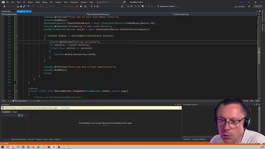Open the Project menu
This screenshot has height=149, width=265.
30,2
